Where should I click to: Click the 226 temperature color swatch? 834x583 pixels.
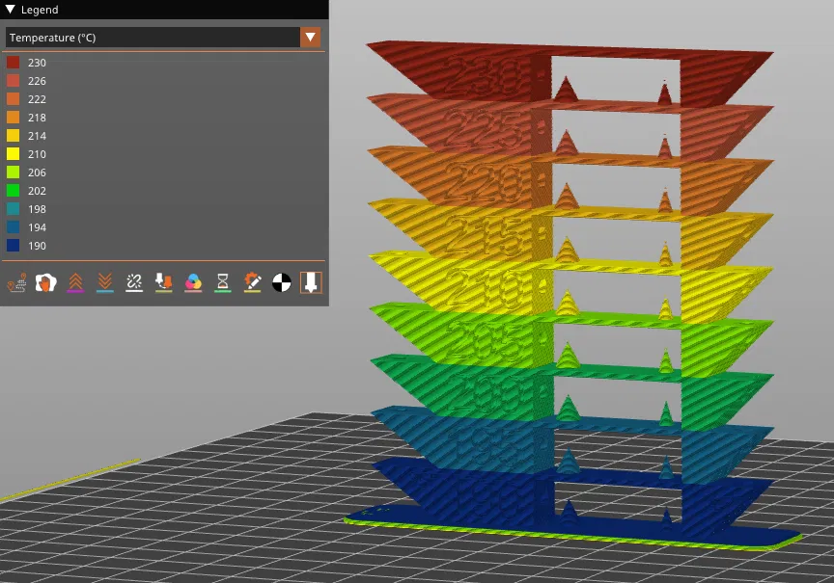tap(13, 81)
